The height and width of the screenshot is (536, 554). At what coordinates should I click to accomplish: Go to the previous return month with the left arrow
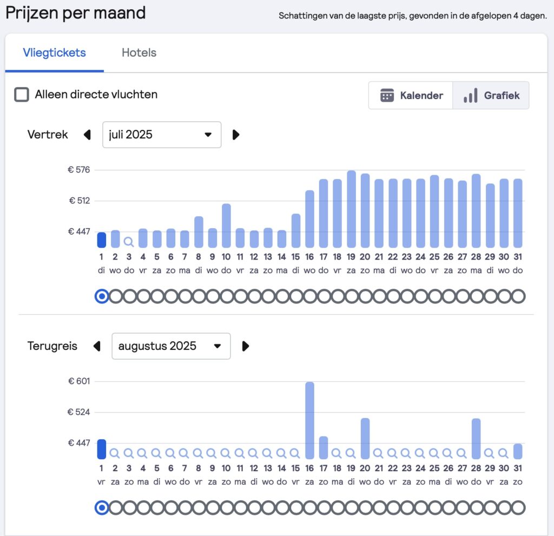tap(97, 346)
